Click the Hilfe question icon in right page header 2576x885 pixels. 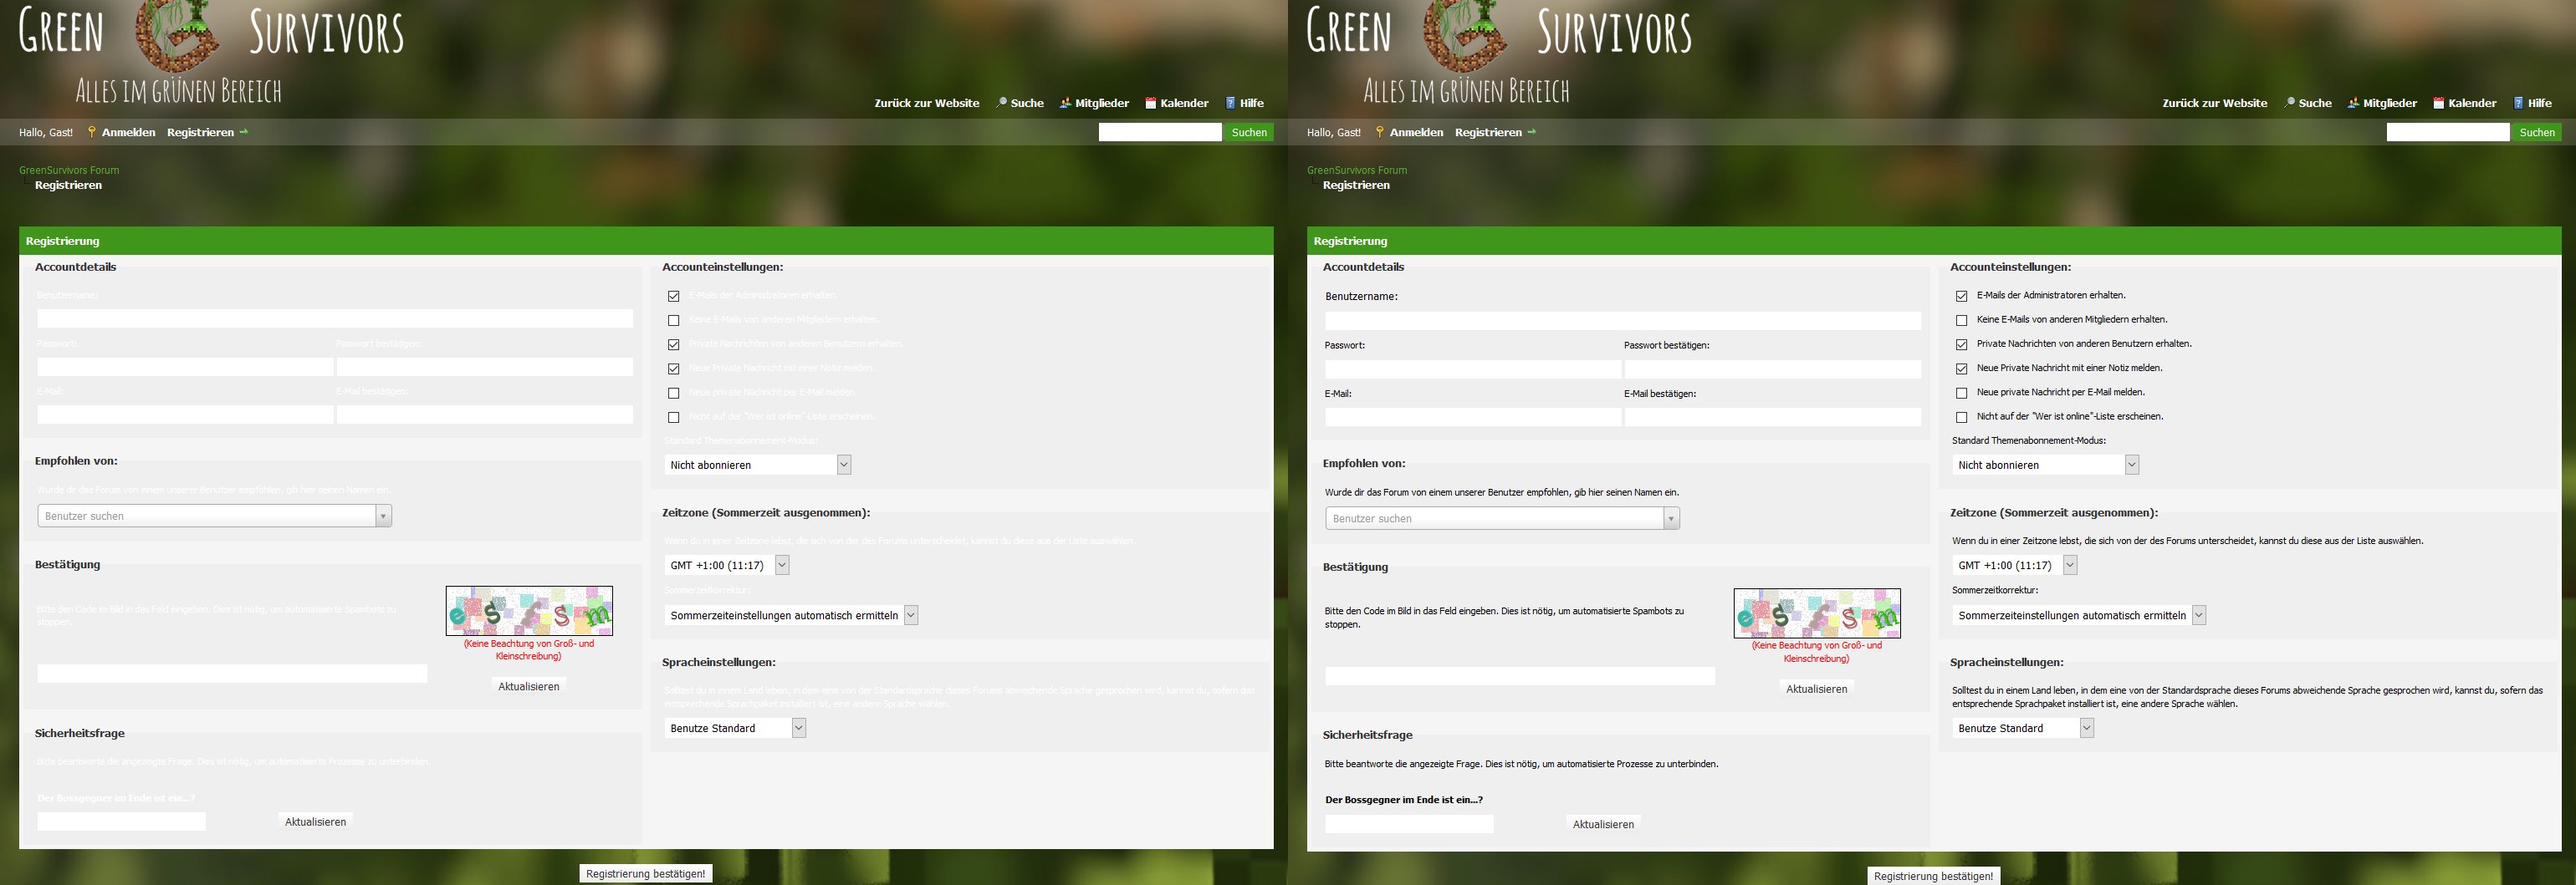(x=2518, y=103)
